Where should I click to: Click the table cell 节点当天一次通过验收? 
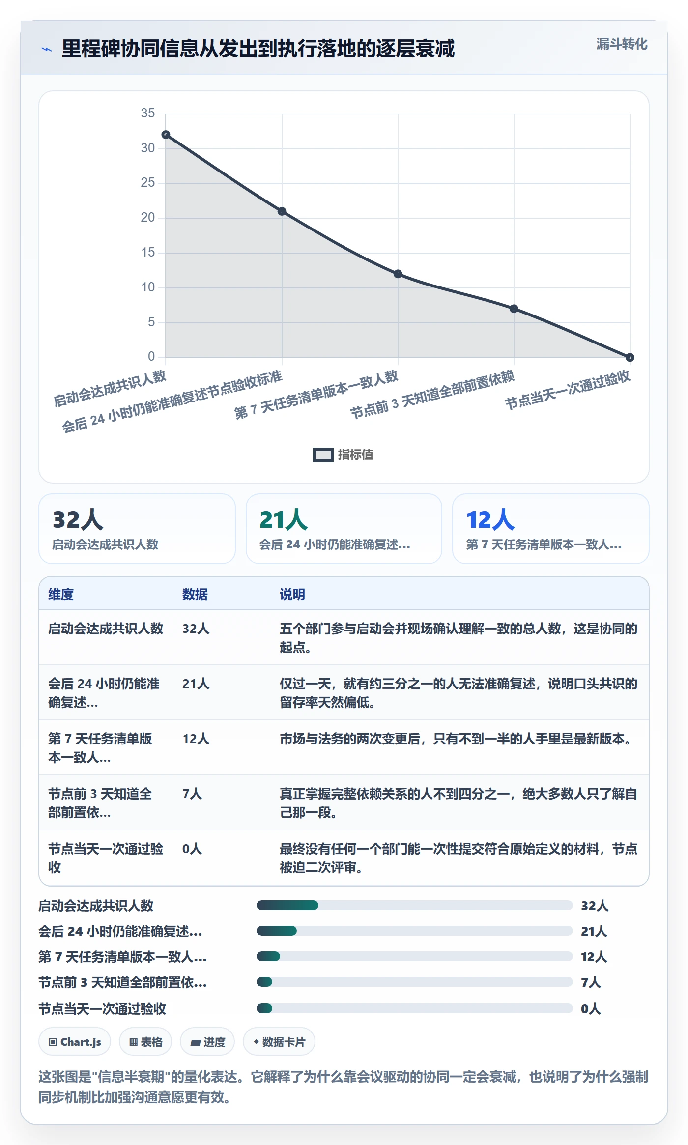(x=106, y=858)
